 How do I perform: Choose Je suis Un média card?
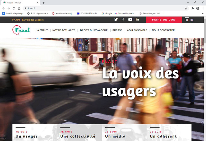(124, 133)
